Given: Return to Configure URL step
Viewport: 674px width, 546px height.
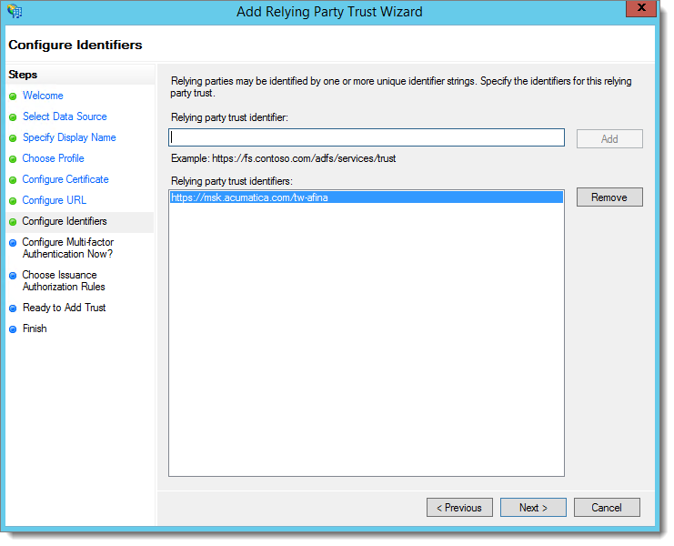Looking at the screenshot, I should [55, 200].
